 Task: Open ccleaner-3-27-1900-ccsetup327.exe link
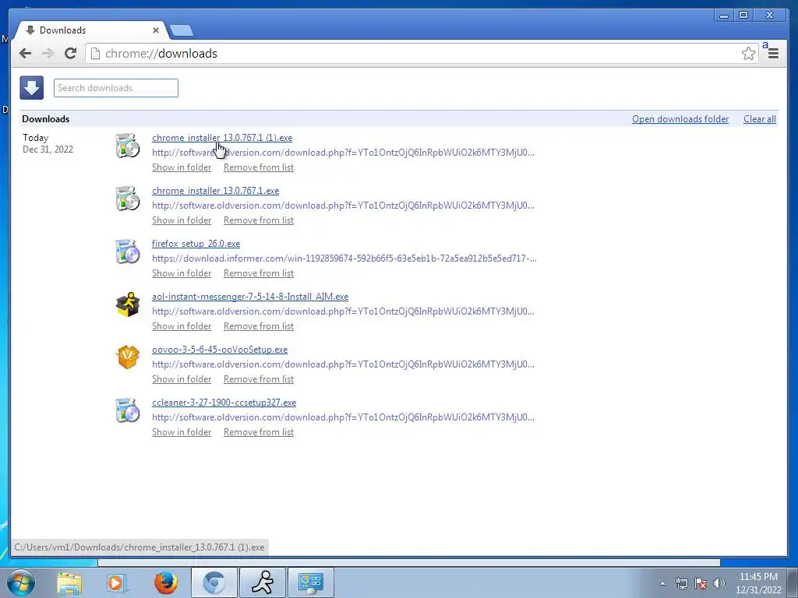(x=224, y=403)
